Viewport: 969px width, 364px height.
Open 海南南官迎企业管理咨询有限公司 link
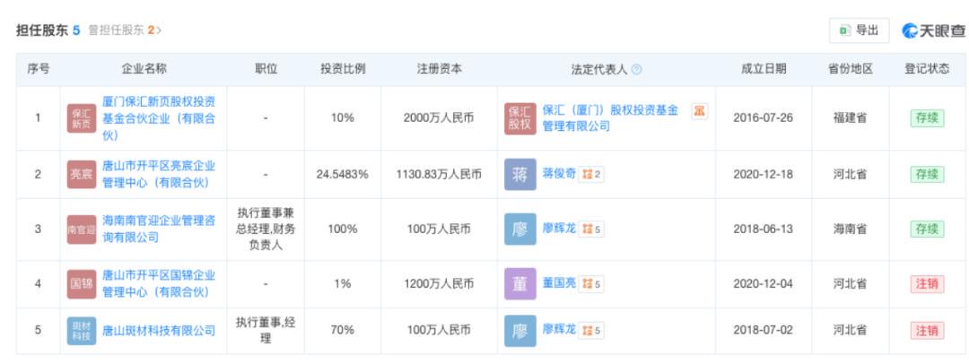[x=158, y=229]
